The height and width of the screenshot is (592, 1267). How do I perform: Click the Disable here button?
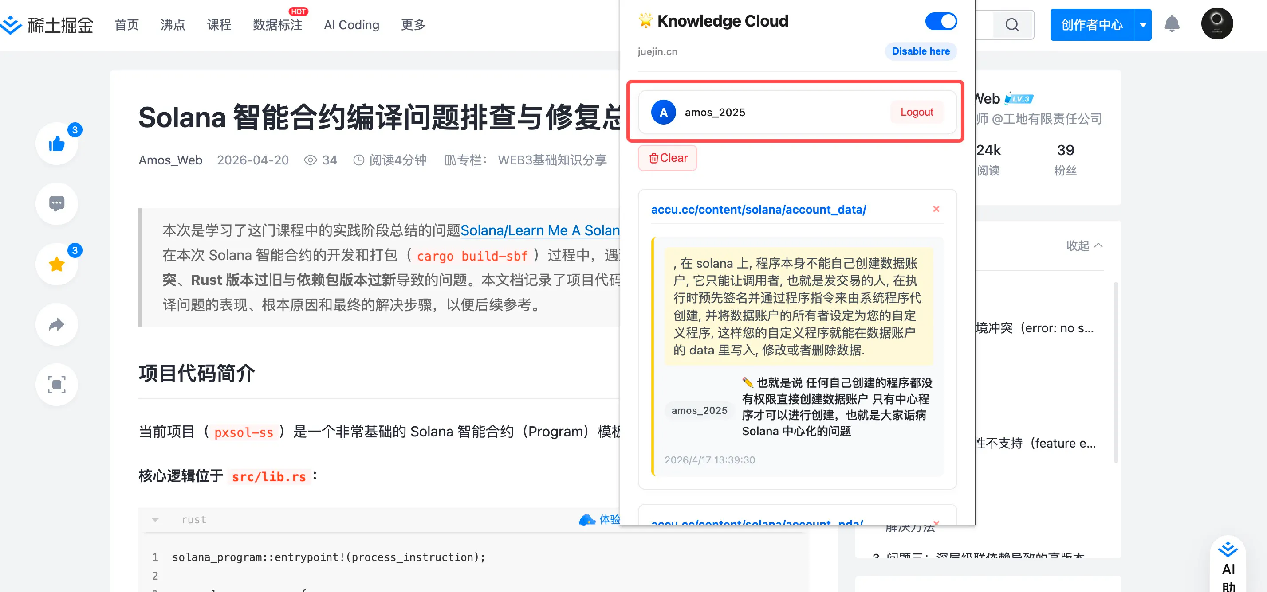click(x=921, y=51)
